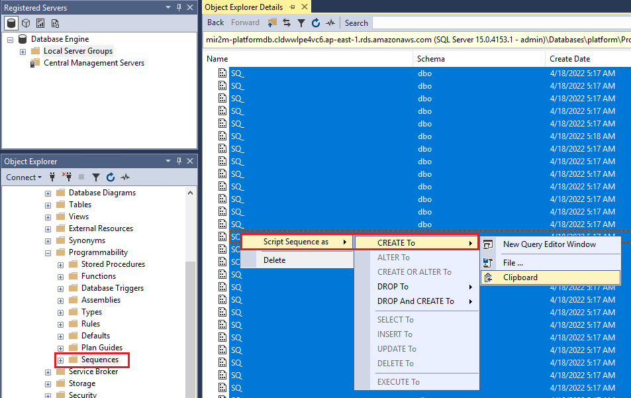Click Refresh icon in Object Explorer toolbar
Image resolution: width=631 pixels, height=398 pixels.
point(111,177)
